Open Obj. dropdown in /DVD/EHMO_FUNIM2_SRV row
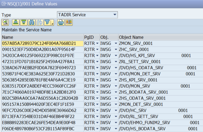Image resolution: width=203 pixels, height=132 pixels. [x=116, y=123]
